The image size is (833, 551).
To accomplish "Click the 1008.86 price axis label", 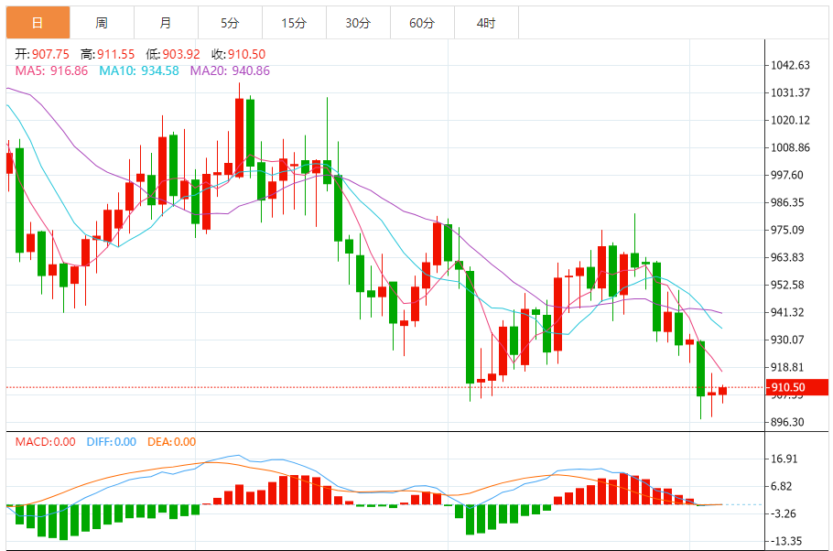I will pos(790,147).
